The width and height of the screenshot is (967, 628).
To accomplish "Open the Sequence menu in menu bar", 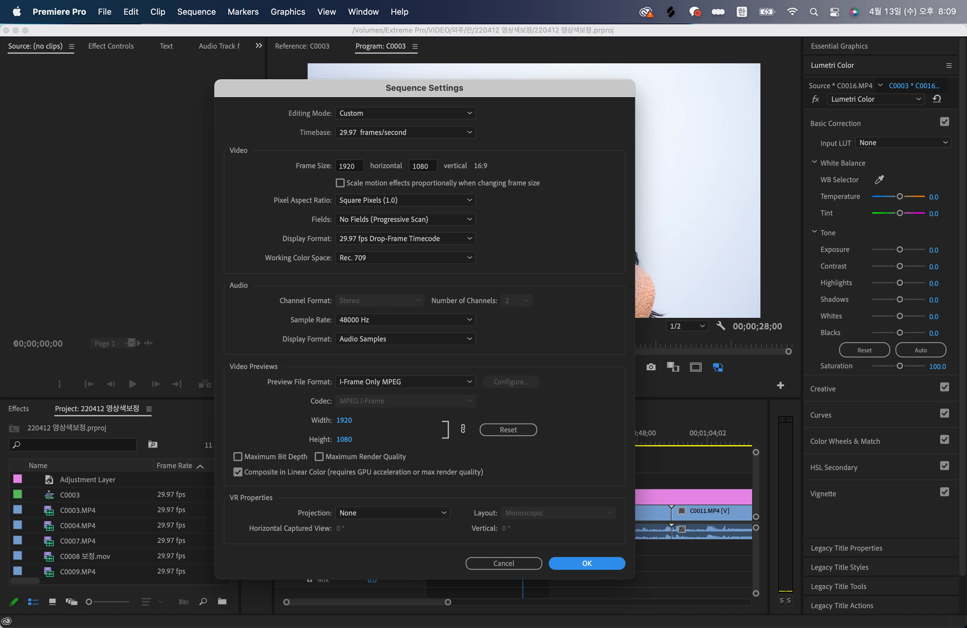I will click(196, 12).
